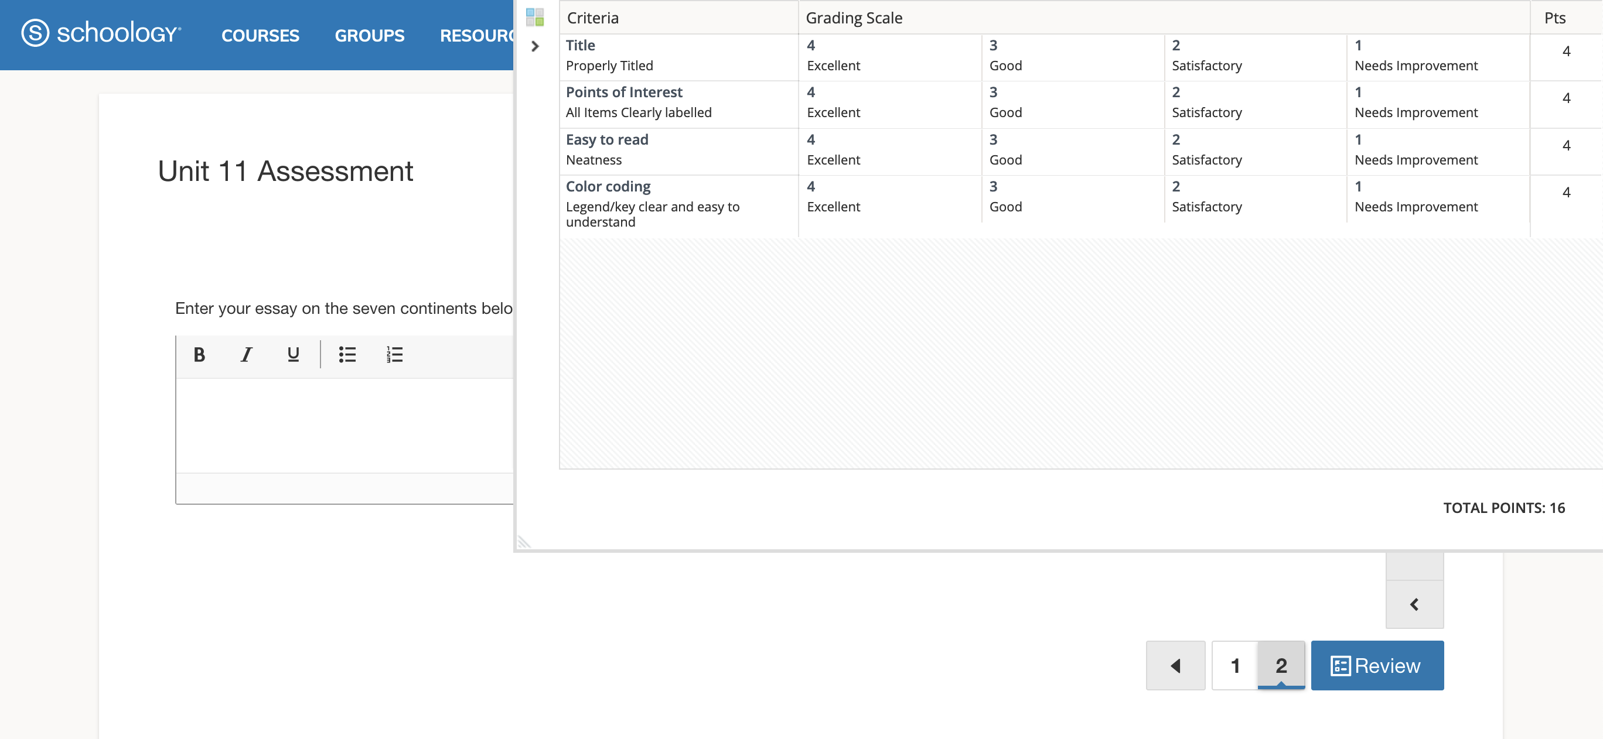Toggle bold formatting in the essay editor
The width and height of the screenshot is (1603, 739).
[x=199, y=355]
